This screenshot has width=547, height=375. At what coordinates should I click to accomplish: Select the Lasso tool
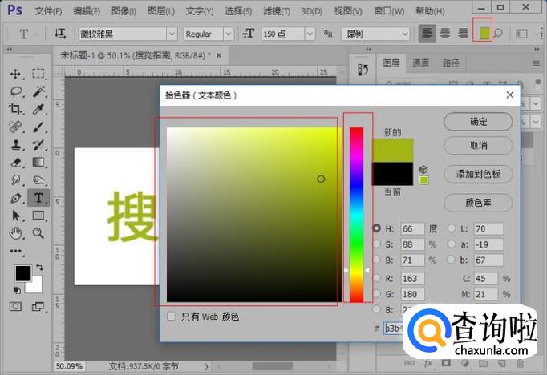pos(16,91)
